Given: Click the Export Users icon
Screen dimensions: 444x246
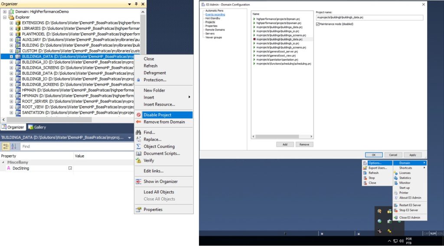Looking at the screenshot, I should [x=365, y=168].
